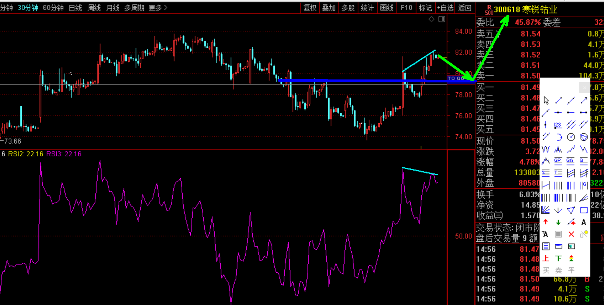Toggle the diamond marker icon above chart
This screenshot has height=305, width=604.
[x=431, y=19]
